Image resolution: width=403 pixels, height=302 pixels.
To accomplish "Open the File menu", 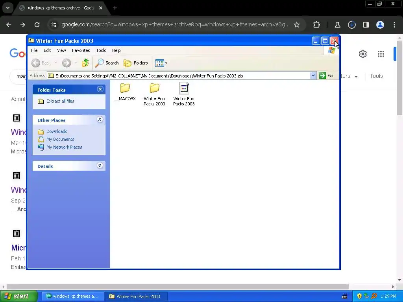I will pyautogui.click(x=34, y=50).
